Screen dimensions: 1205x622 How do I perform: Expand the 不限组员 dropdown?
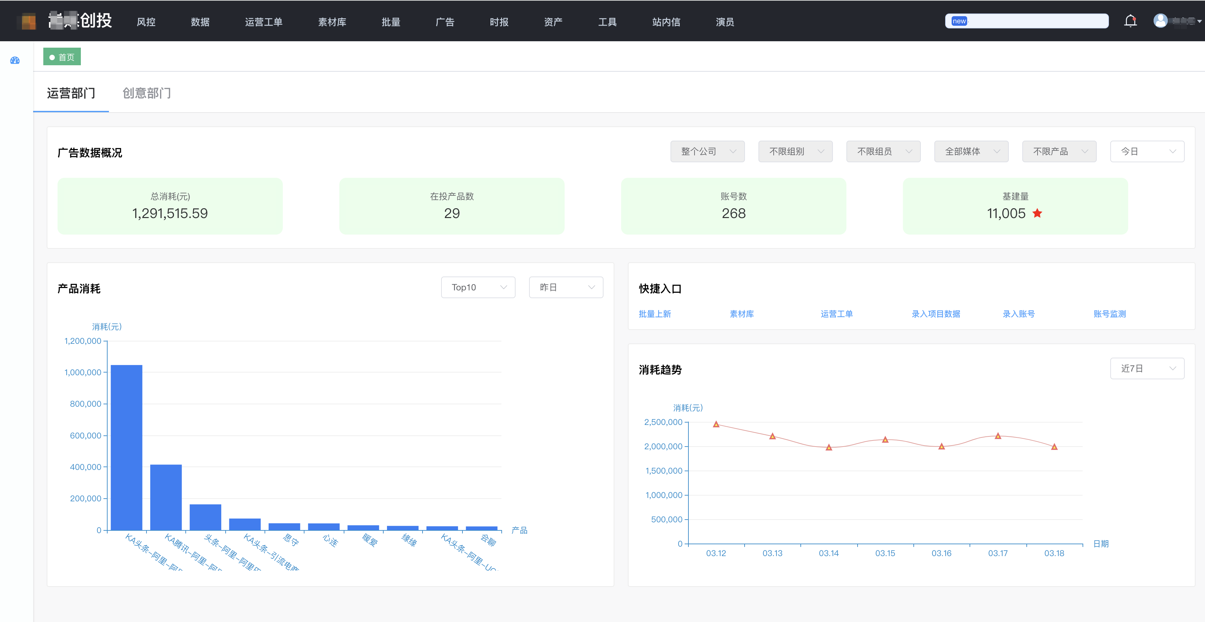click(x=883, y=151)
